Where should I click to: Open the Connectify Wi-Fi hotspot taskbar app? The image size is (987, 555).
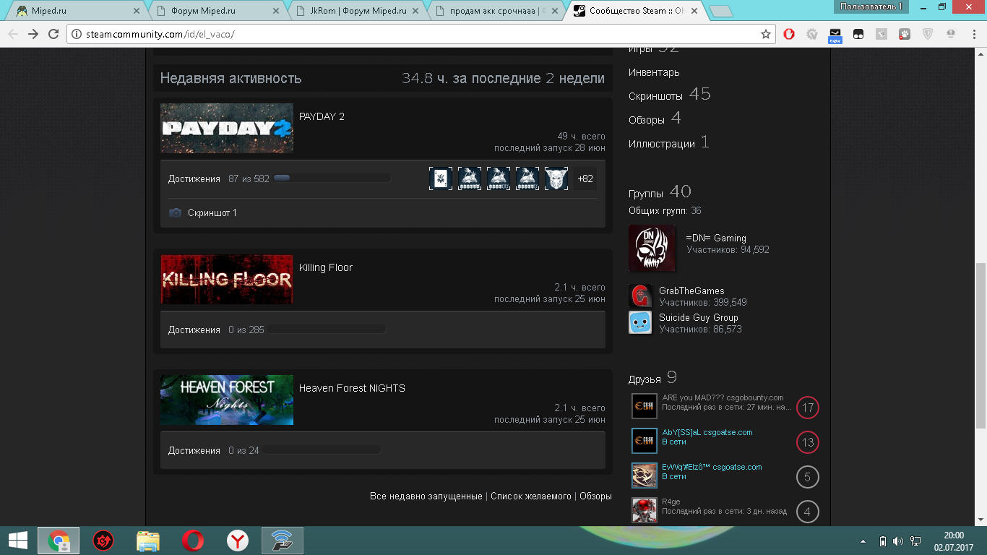(282, 541)
